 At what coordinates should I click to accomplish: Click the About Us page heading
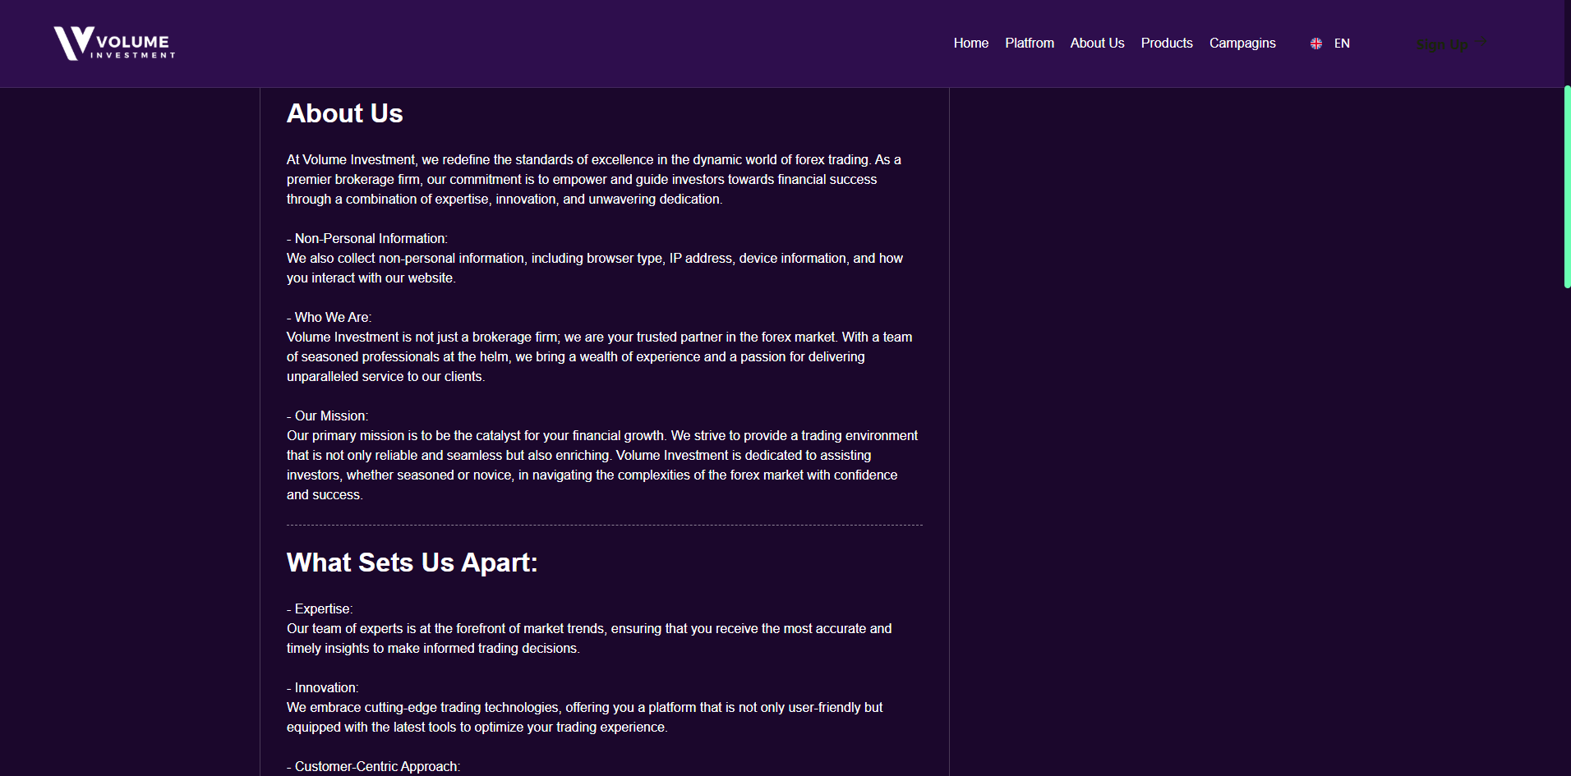pos(344,113)
